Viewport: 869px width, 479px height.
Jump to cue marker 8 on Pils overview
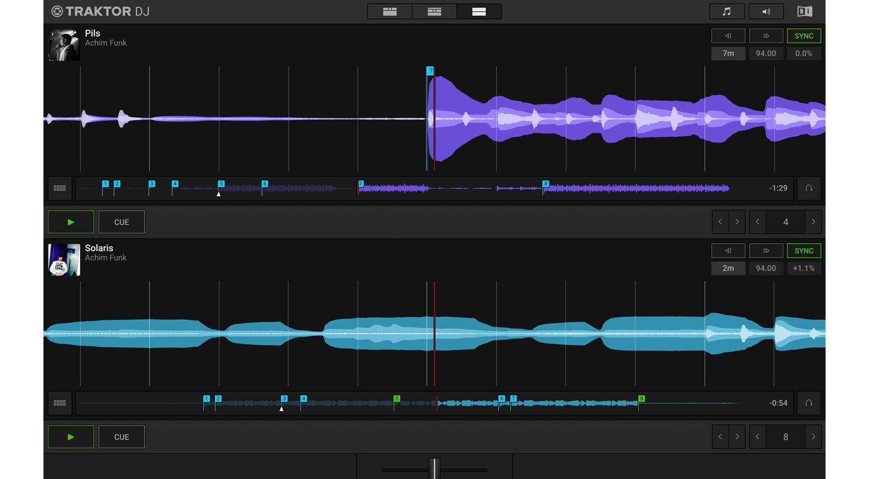pyautogui.click(x=546, y=184)
